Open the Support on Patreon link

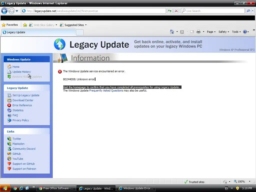coord(24,169)
